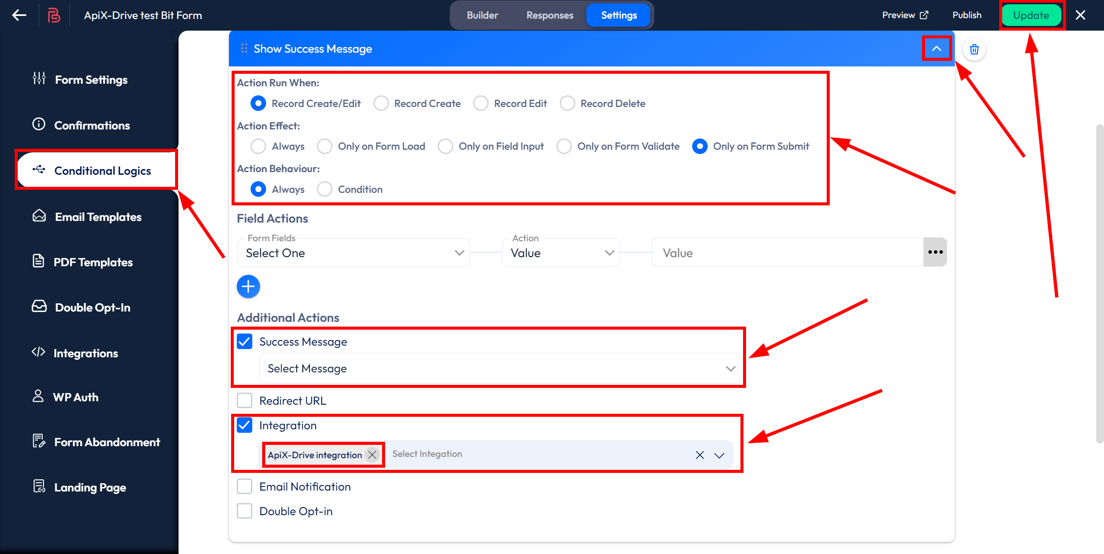Go back using the left arrow icon
1104x554 pixels.
(19, 15)
